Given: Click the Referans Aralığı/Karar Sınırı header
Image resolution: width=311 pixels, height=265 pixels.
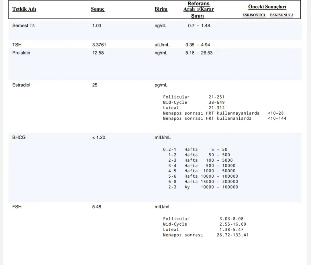Looking at the screenshot, I should coord(199,9).
